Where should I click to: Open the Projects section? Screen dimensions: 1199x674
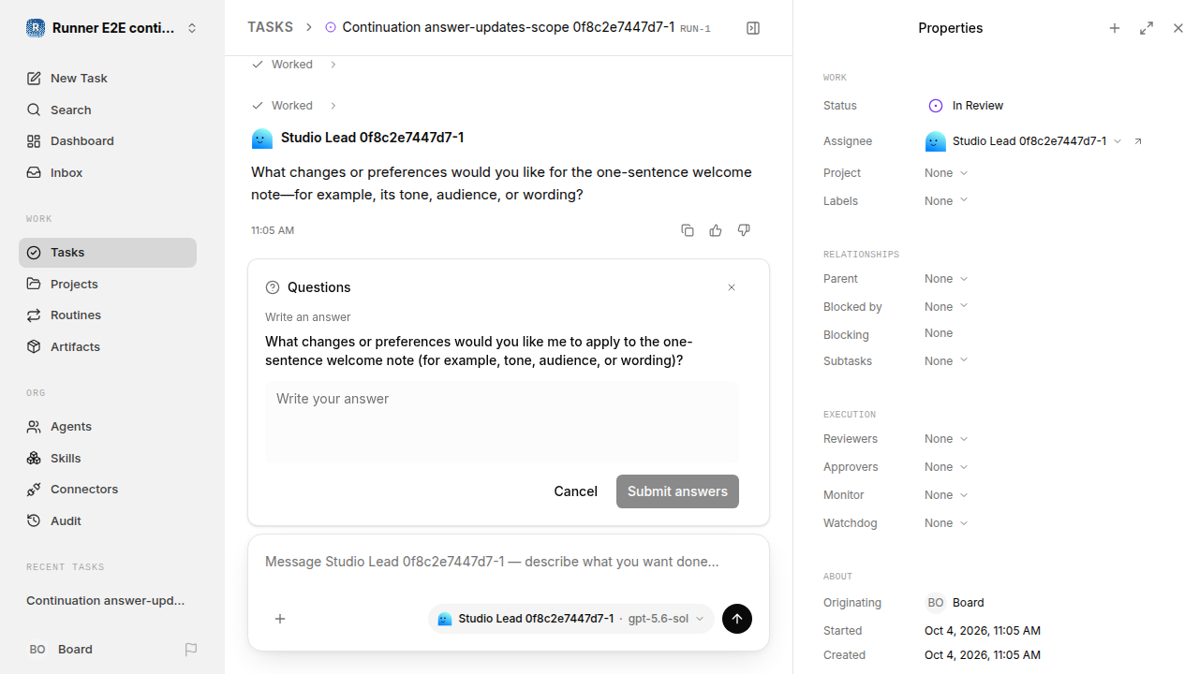pos(108,285)
